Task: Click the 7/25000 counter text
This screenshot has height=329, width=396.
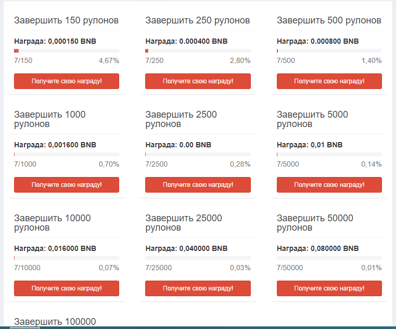Action: click(158, 268)
